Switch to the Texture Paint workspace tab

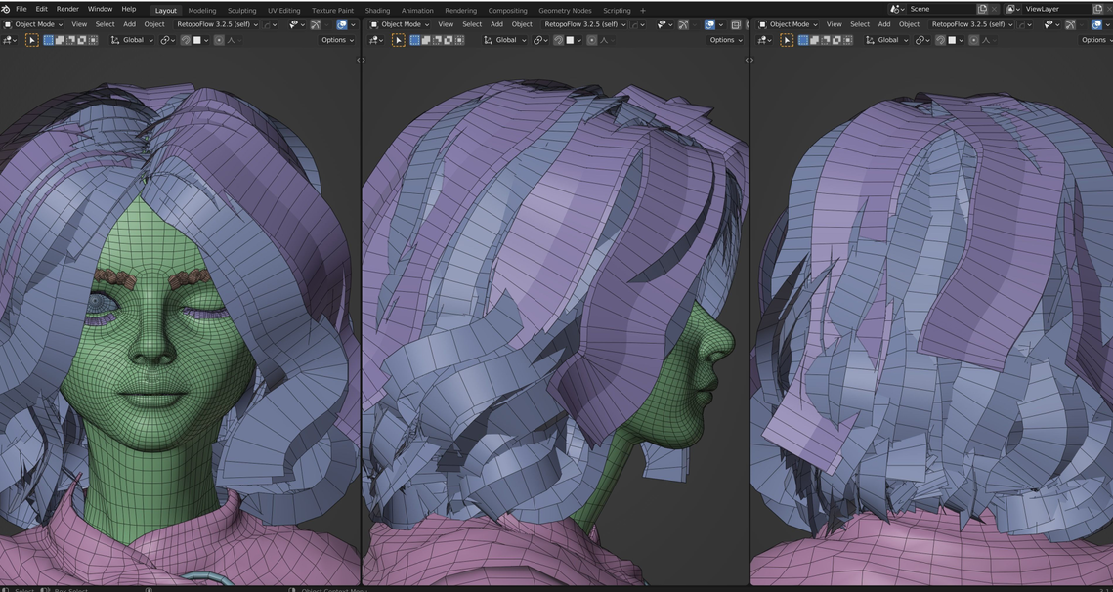pos(332,11)
